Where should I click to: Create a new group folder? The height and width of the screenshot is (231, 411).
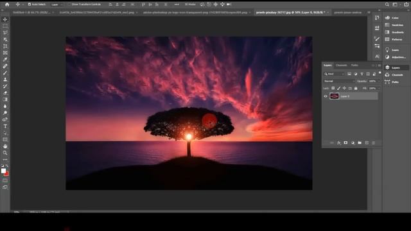pyautogui.click(x=360, y=142)
